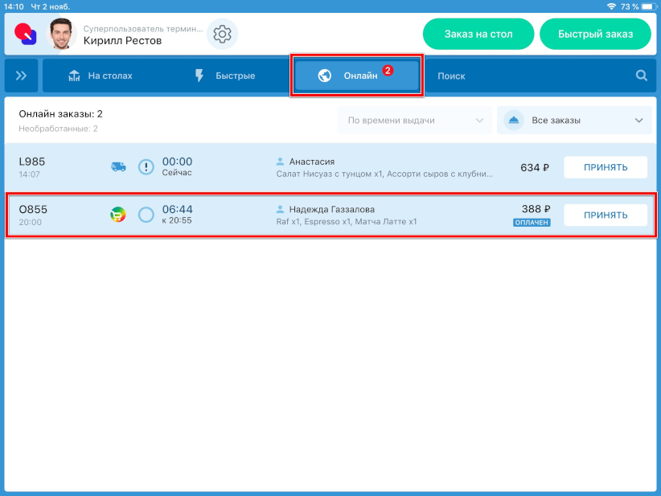Click person icon beside Надежда Газзалова
The width and height of the screenshot is (661, 496).
280,209
